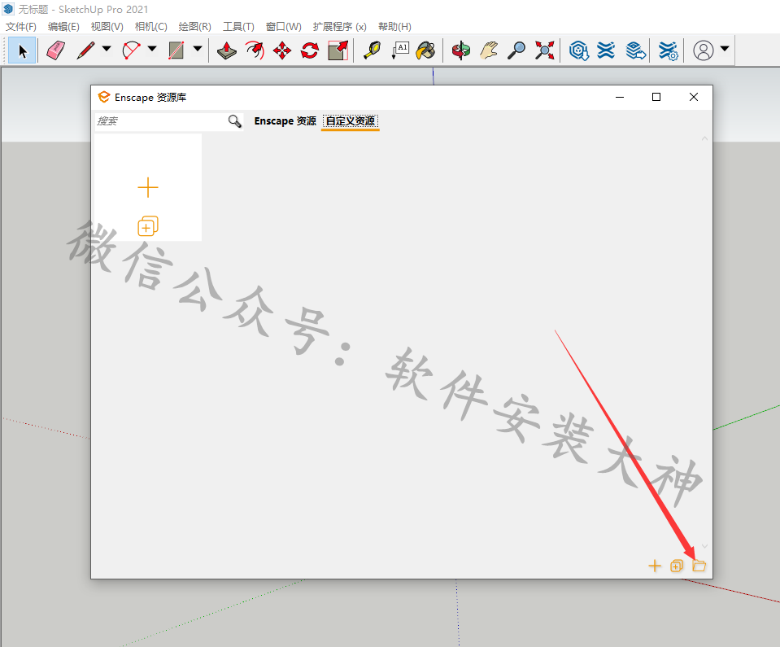Viewport: 780px width, 647px height.
Task: Choose the Tape Measure tool
Action: (372, 50)
